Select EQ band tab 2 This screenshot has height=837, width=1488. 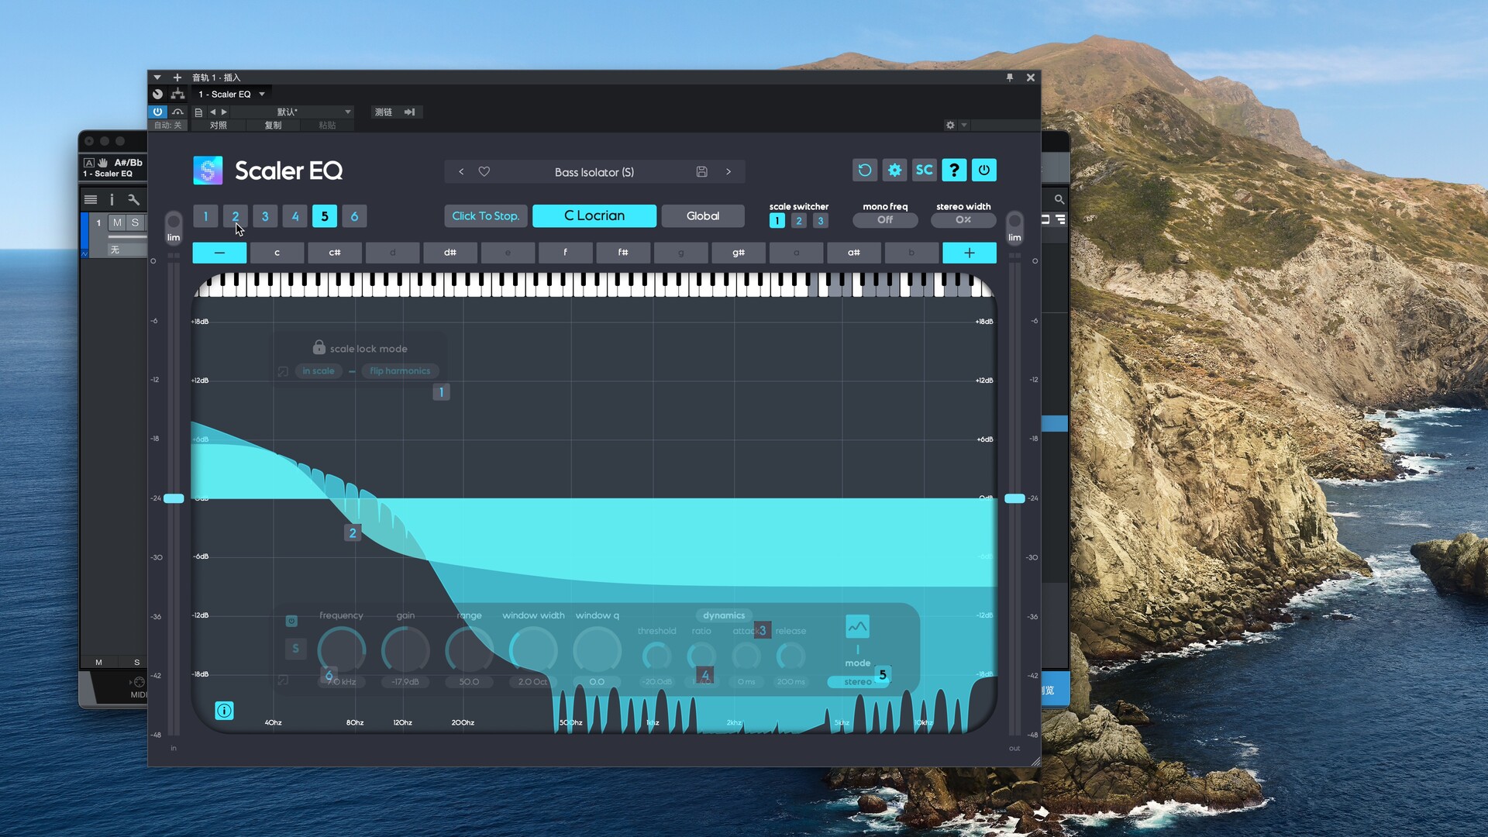tap(236, 216)
